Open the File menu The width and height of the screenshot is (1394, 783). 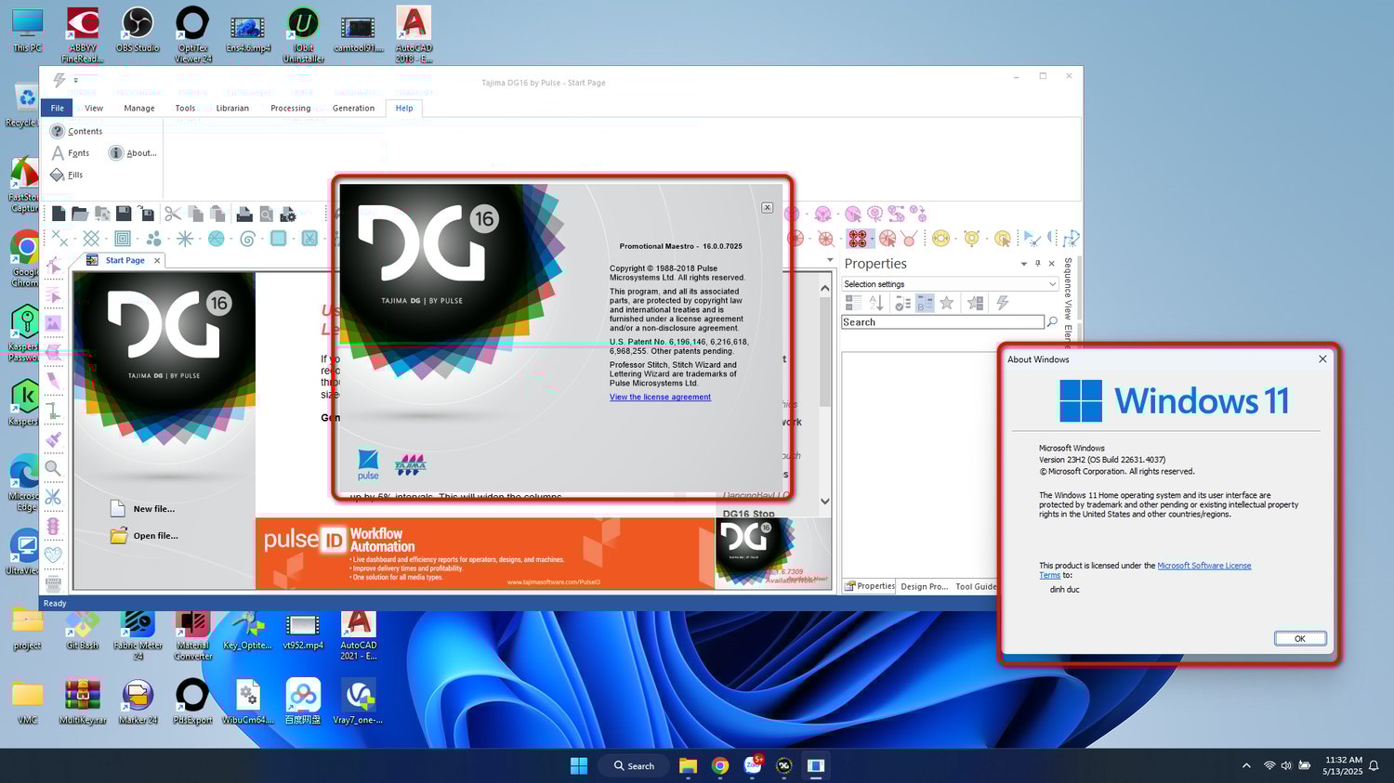point(57,108)
